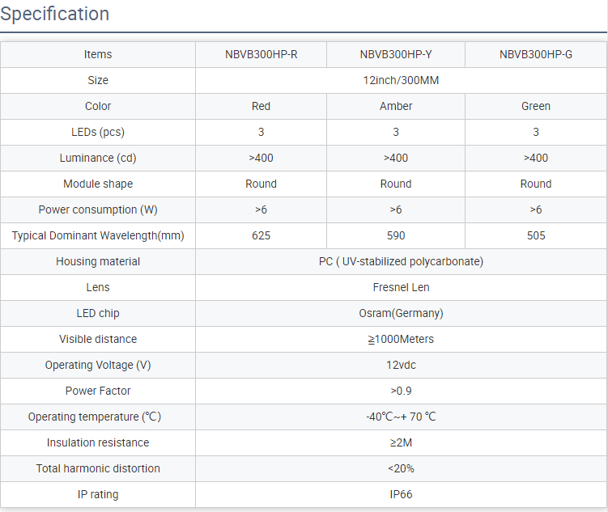
Task: Click the PC UV-stabilized polycarbonate cell
Action: (401, 261)
